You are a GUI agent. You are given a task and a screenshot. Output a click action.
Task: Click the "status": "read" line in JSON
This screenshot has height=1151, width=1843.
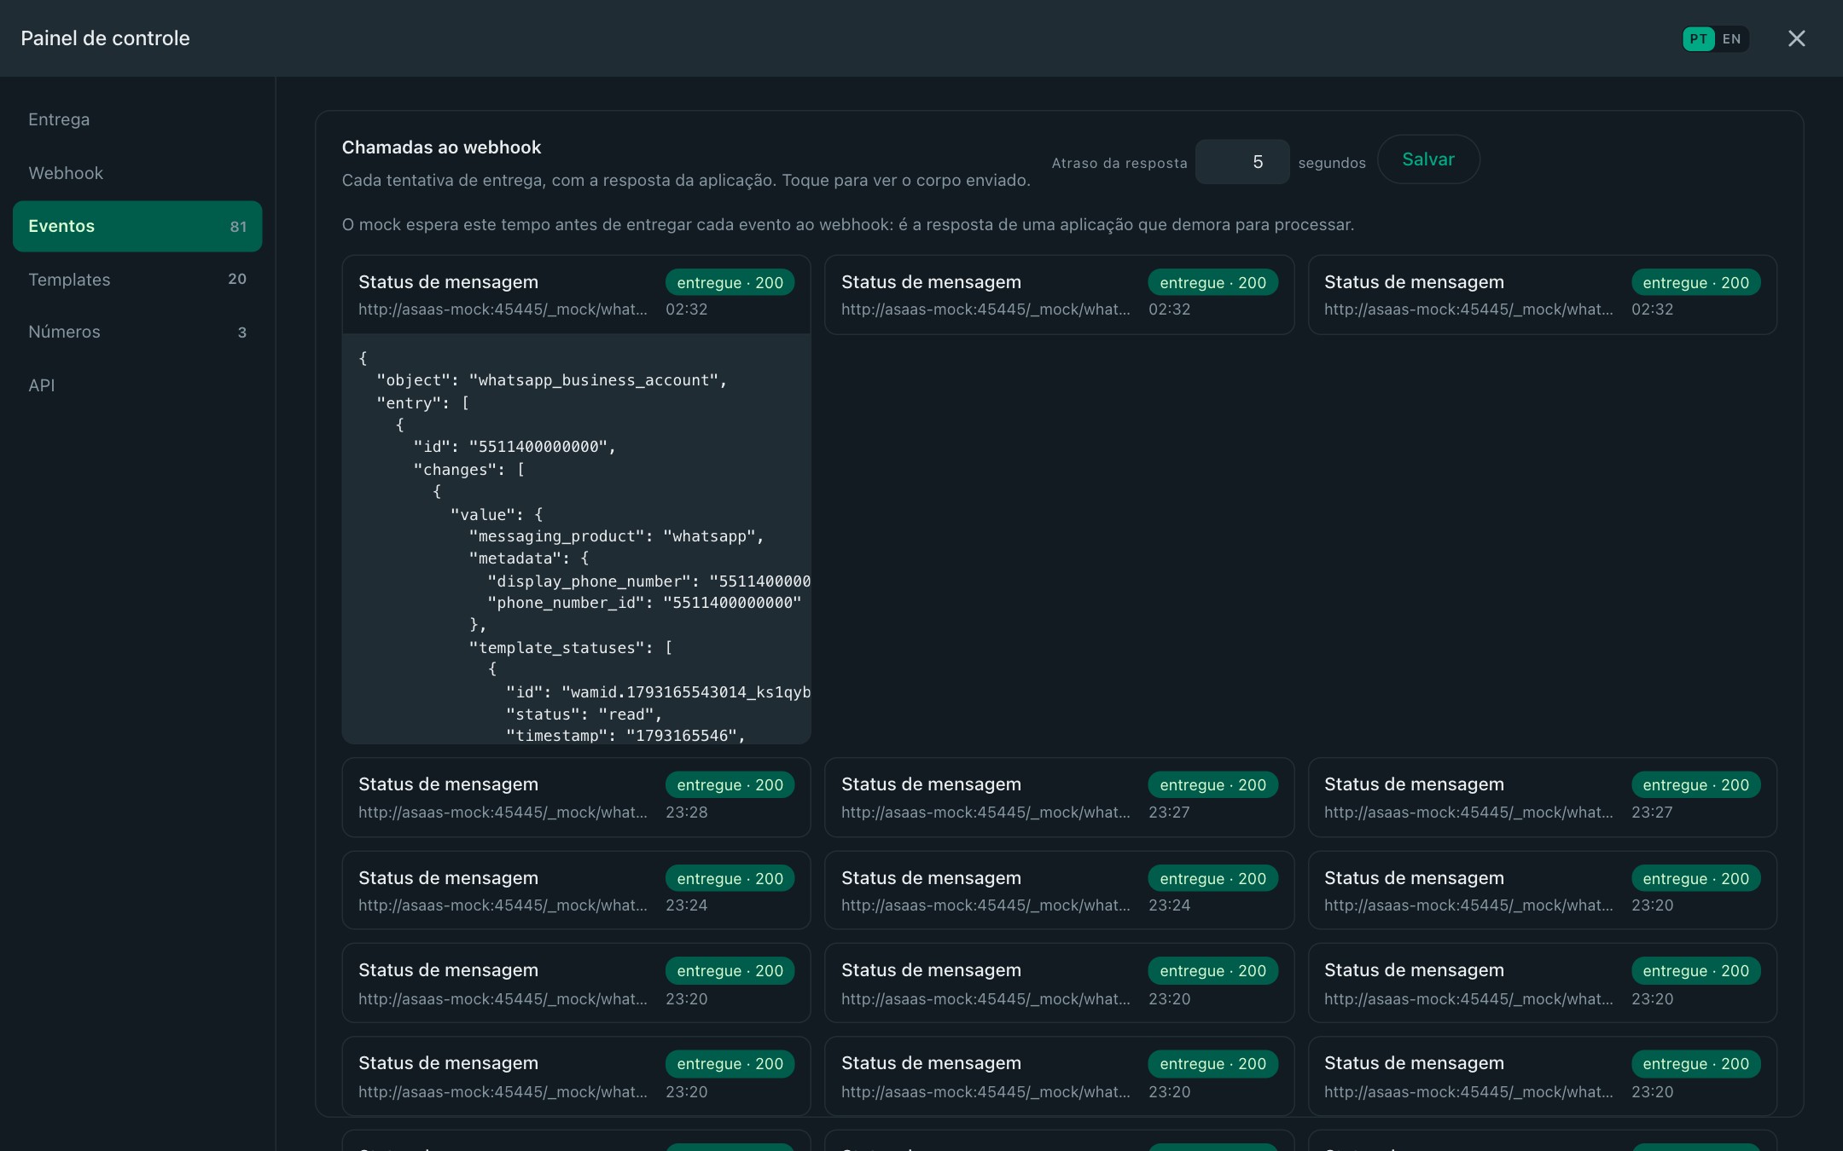click(584, 714)
